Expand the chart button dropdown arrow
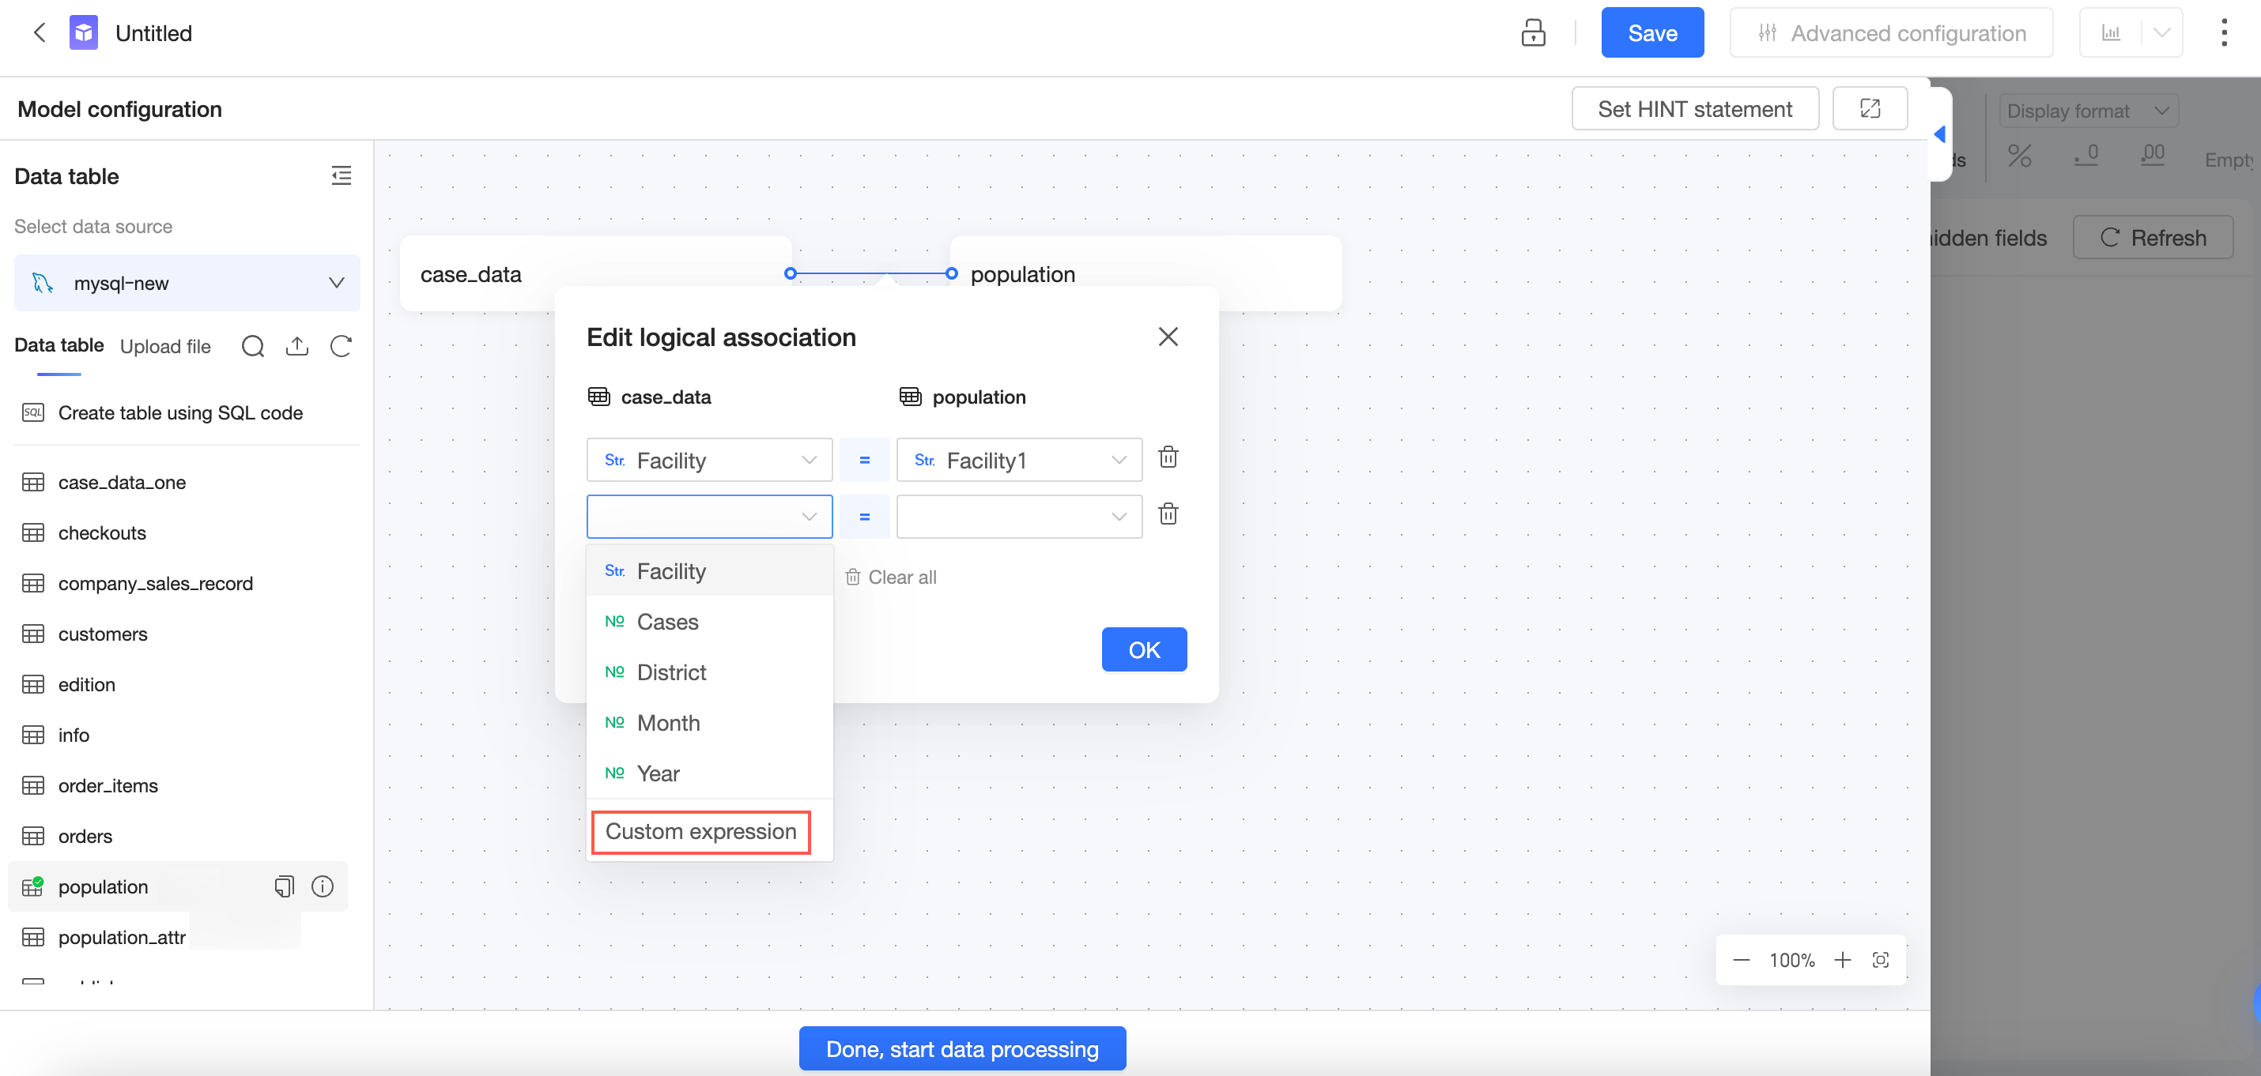Viewport: 2261px width, 1076px height. [x=2162, y=33]
